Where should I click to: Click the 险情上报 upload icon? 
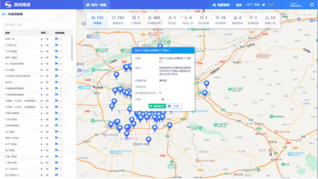267,18
